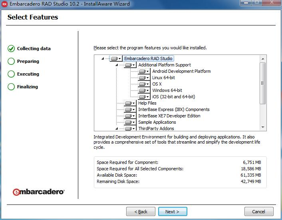Image resolution: width=282 pixels, height=220 pixels.
Task: Open install-state dropdown for InterBase XE7 Developer Edition
Action: point(130,116)
